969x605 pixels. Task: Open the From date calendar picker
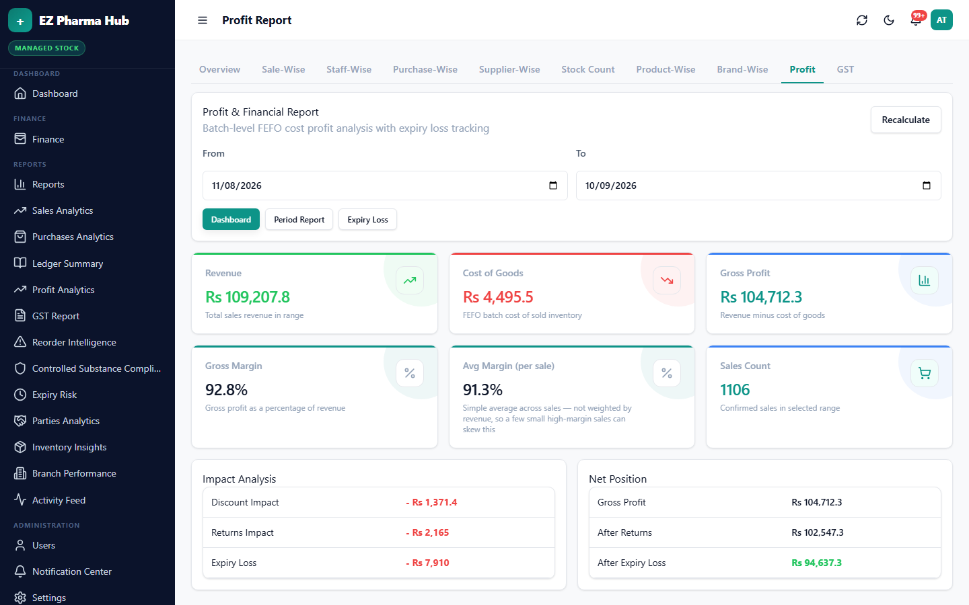click(553, 186)
